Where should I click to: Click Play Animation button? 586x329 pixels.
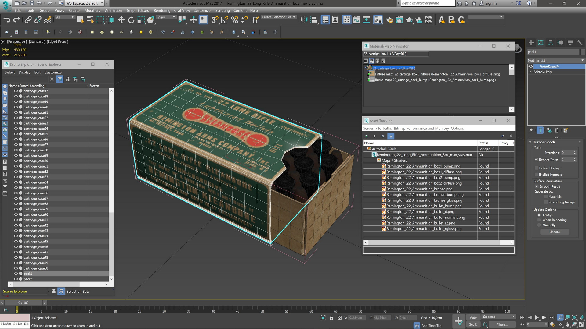coord(537,317)
